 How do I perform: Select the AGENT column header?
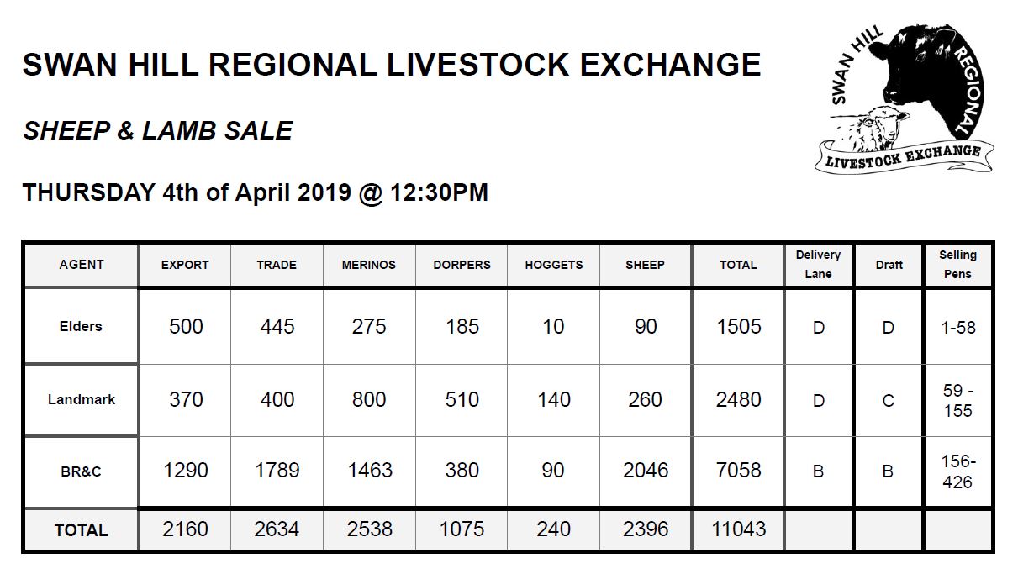(82, 264)
